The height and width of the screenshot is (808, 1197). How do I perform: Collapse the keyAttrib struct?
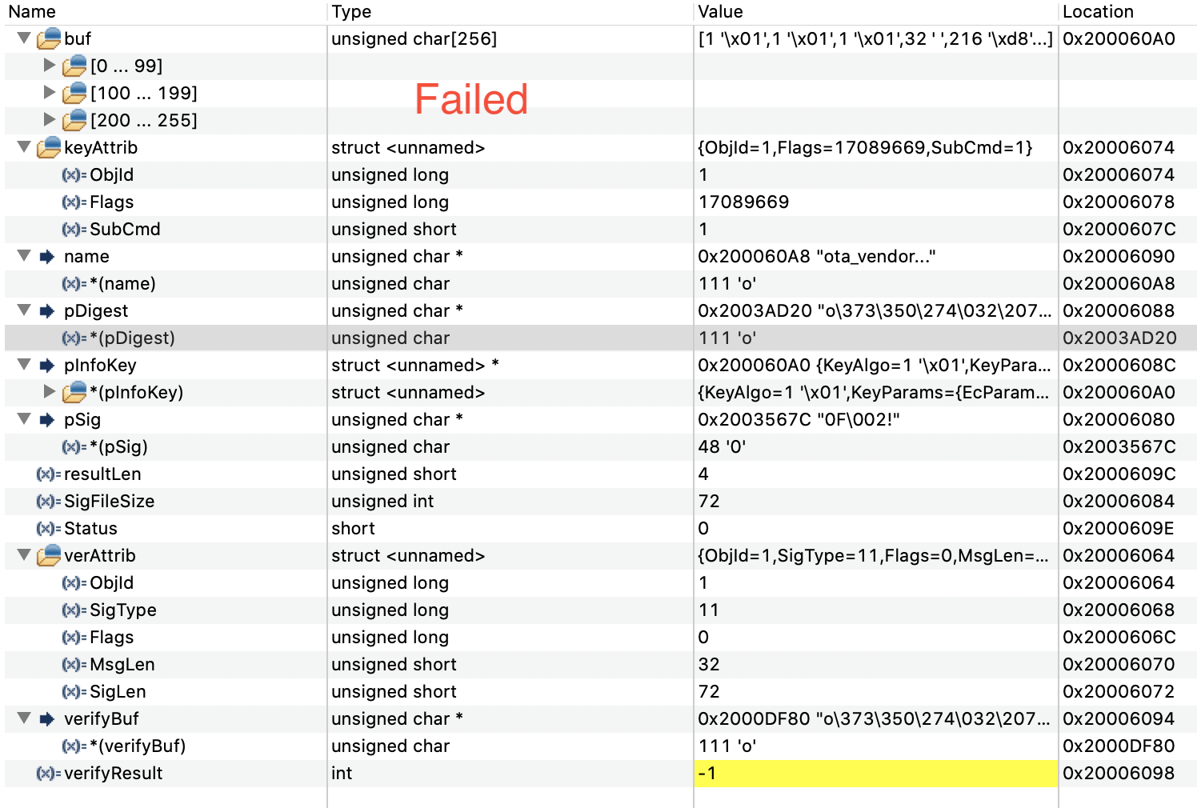(24, 146)
